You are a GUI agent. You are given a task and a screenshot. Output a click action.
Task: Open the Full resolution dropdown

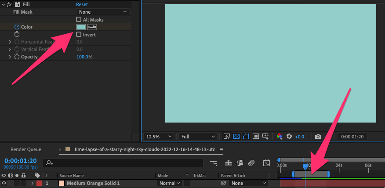coord(198,137)
